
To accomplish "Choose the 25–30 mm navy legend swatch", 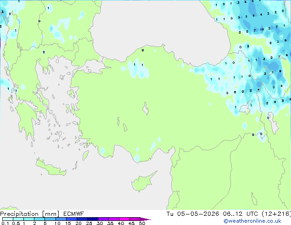I will click(92, 219).
